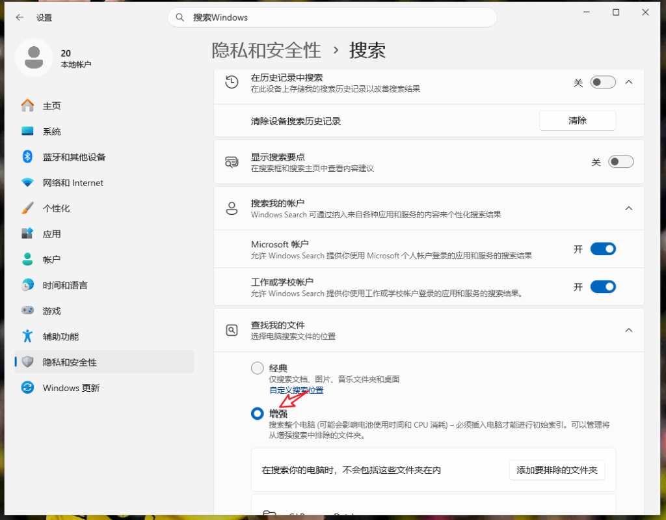Click the Wi-Fi network icon
The width and height of the screenshot is (666, 520).
pos(27,182)
